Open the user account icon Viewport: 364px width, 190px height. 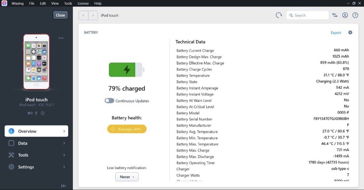point(345,15)
